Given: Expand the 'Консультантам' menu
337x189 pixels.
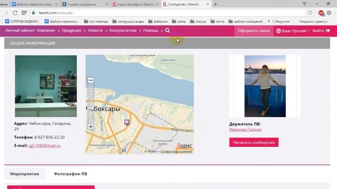Looking at the screenshot, I should pyautogui.click(x=125, y=30).
